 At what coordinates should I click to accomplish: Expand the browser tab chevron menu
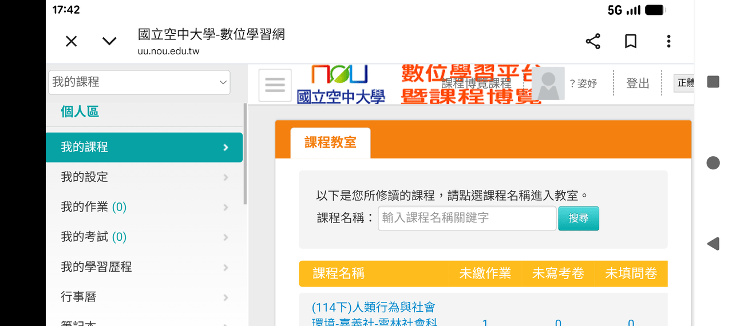coord(109,41)
